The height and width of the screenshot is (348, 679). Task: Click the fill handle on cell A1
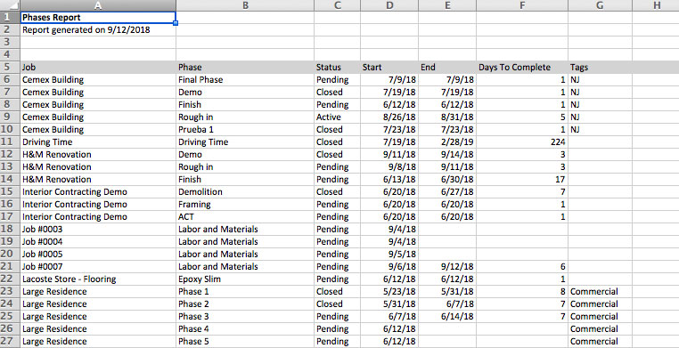tap(176, 23)
